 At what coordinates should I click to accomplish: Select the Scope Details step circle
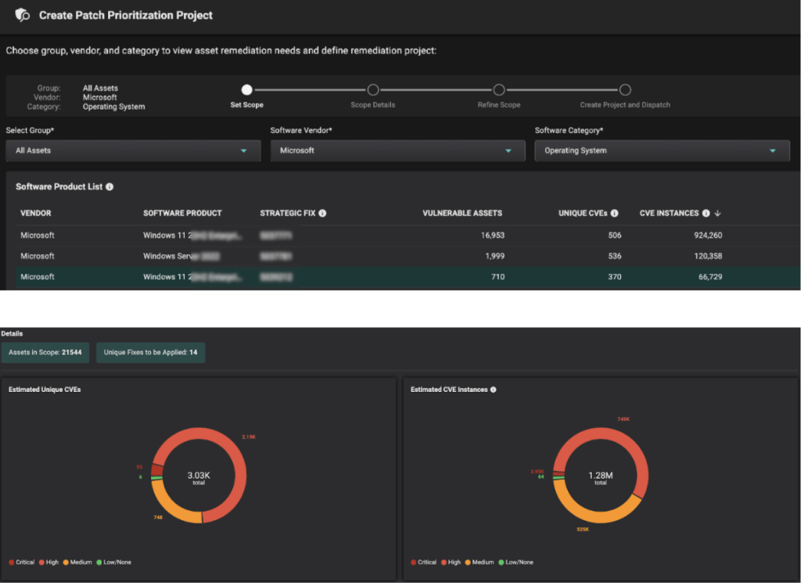373,90
